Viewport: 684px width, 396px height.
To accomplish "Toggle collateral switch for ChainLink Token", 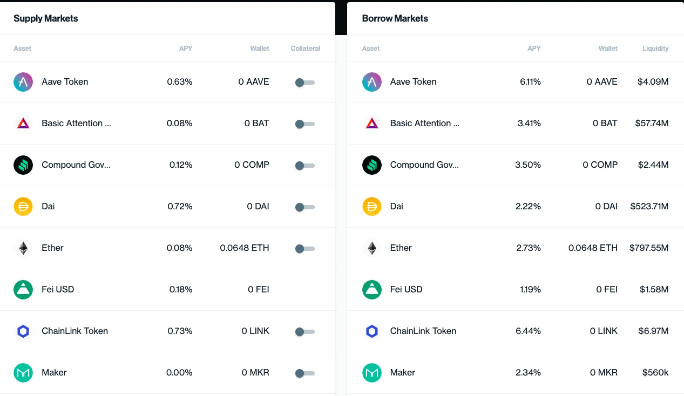I will click(x=304, y=332).
